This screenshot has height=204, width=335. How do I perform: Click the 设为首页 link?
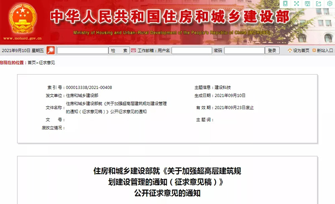[301, 50]
